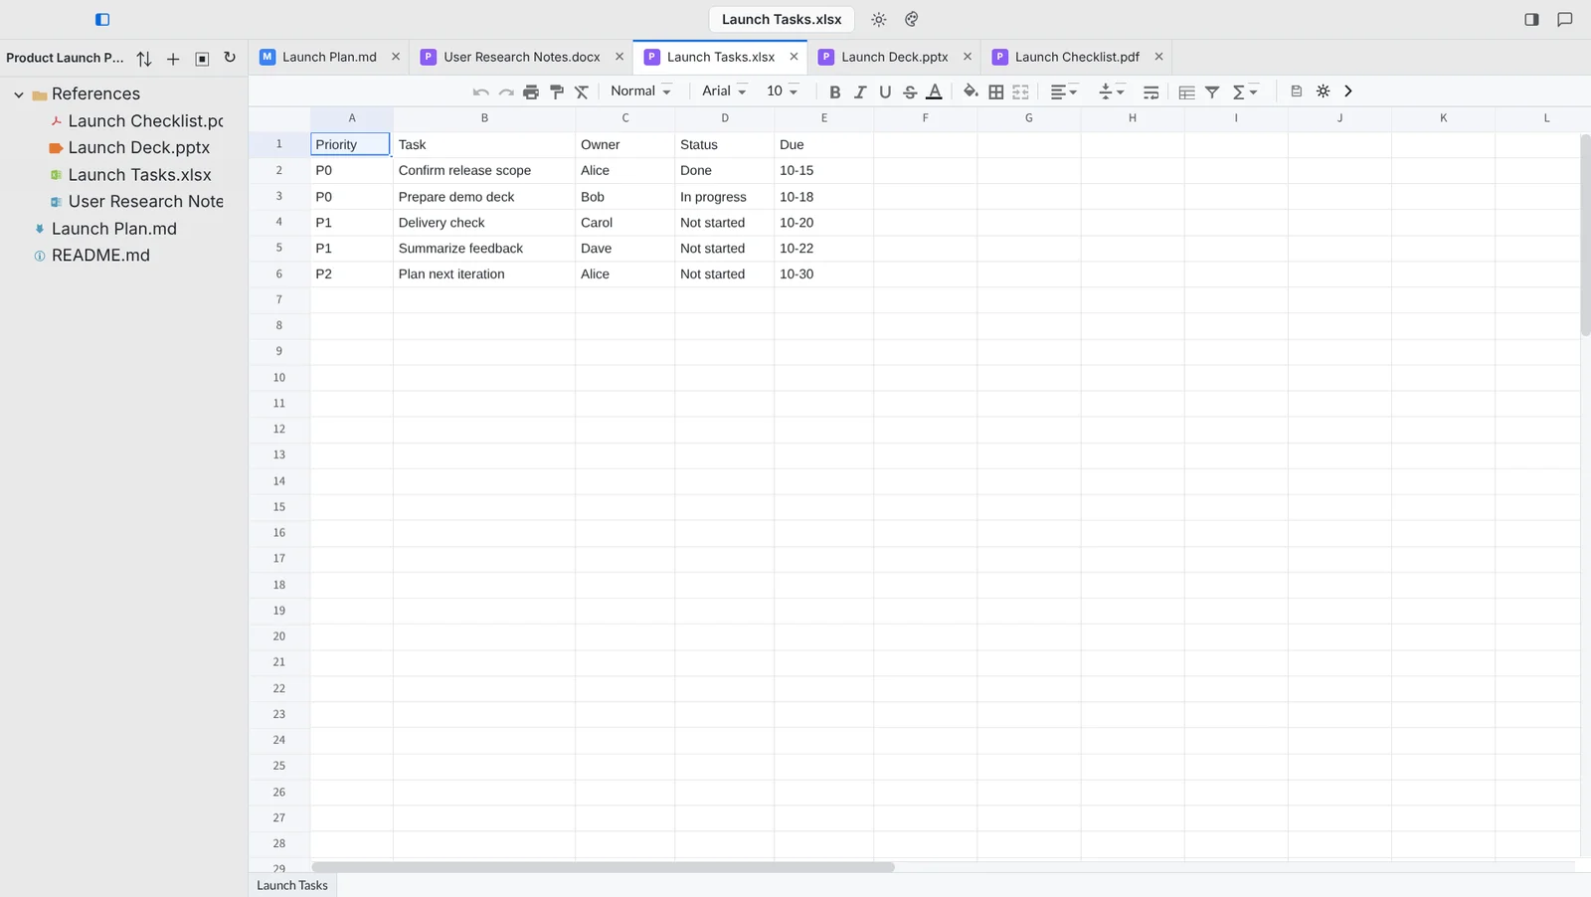
Task: Toggle the right side panel icon
Action: coord(1531,19)
